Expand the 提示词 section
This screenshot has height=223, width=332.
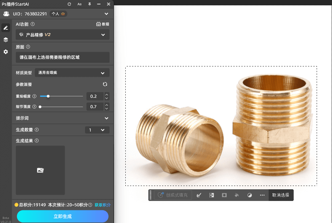106,118
